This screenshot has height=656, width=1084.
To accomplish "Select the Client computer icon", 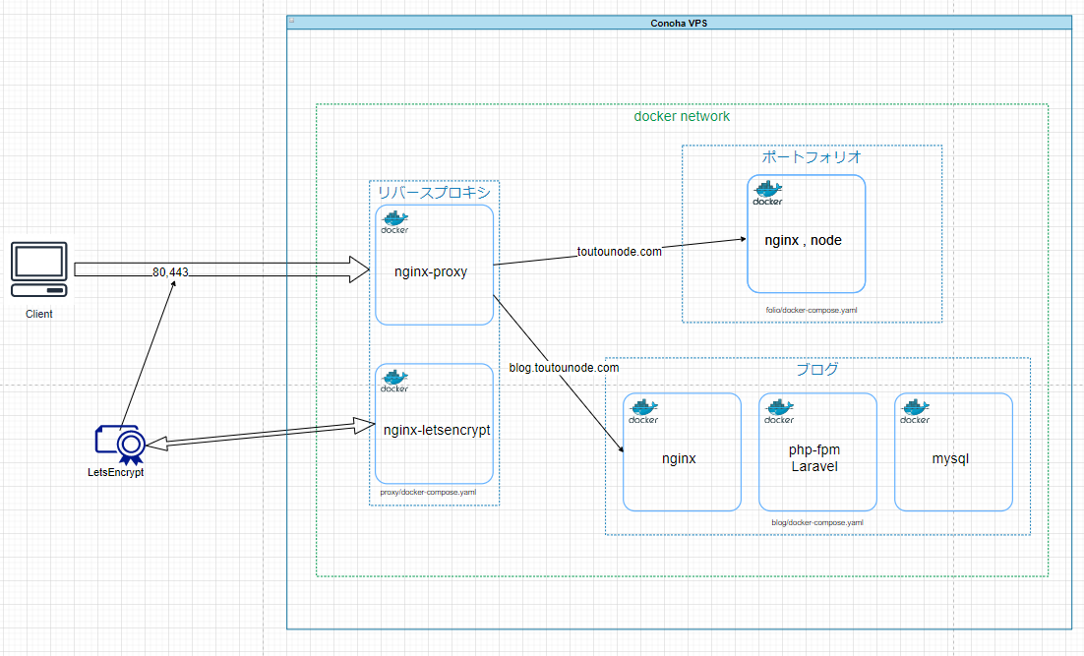I will 39,268.
